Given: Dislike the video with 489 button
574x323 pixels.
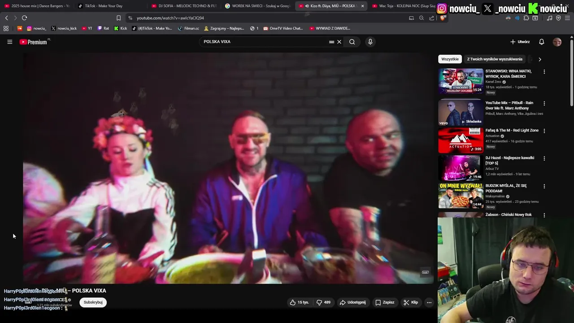Looking at the screenshot, I should (323, 302).
